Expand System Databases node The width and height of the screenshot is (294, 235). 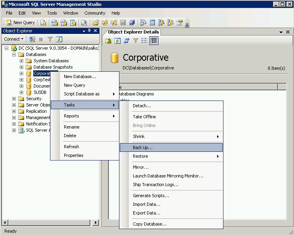click(21, 61)
